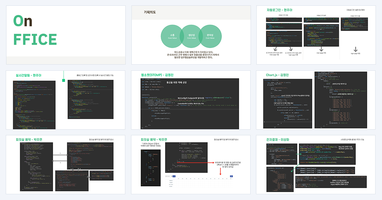Open the On FFICE title slide
This screenshot has width=382, height=200.
click(x=66, y=35)
